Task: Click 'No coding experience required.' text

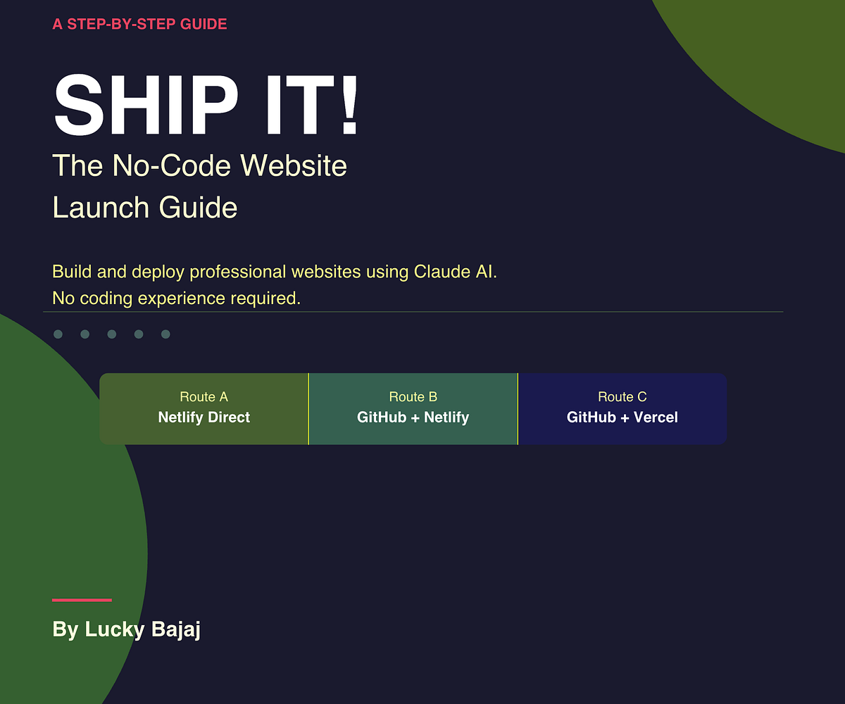Action: [177, 298]
